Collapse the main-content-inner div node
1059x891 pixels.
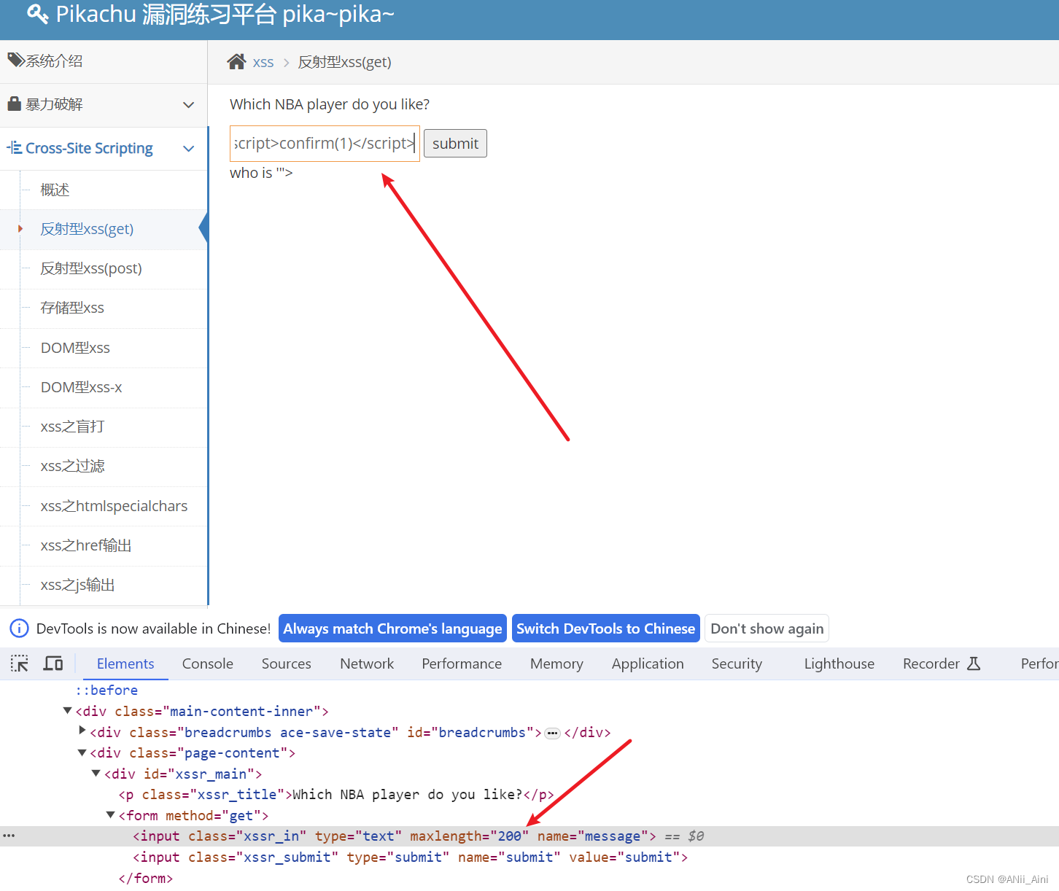point(68,710)
